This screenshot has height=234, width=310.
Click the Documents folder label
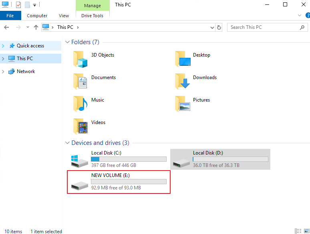pyautogui.click(x=103, y=77)
